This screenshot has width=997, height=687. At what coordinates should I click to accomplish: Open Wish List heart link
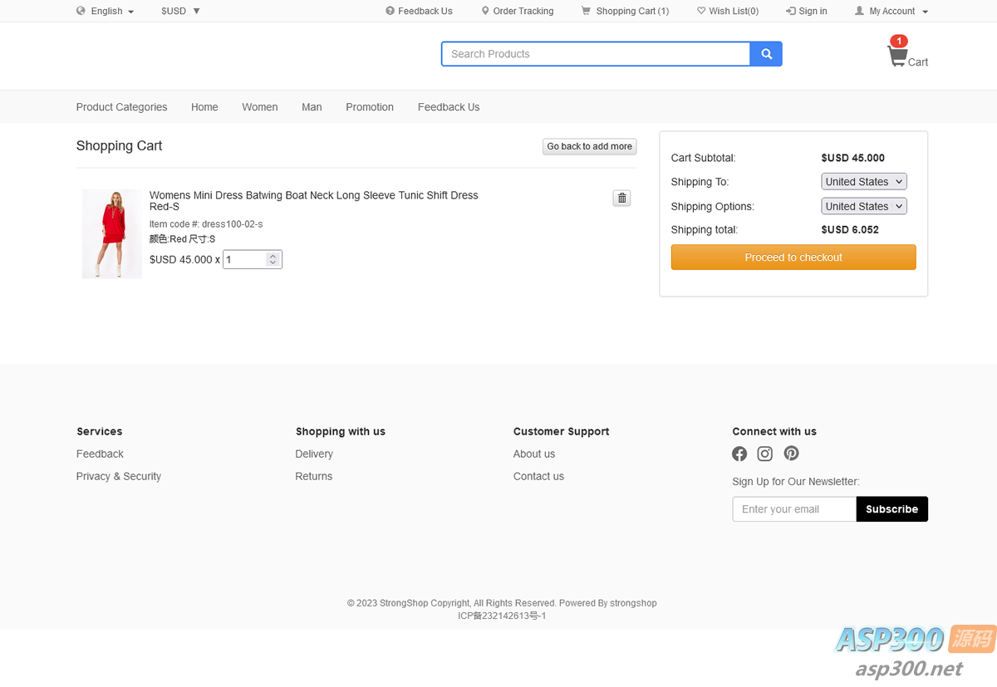coord(728,11)
